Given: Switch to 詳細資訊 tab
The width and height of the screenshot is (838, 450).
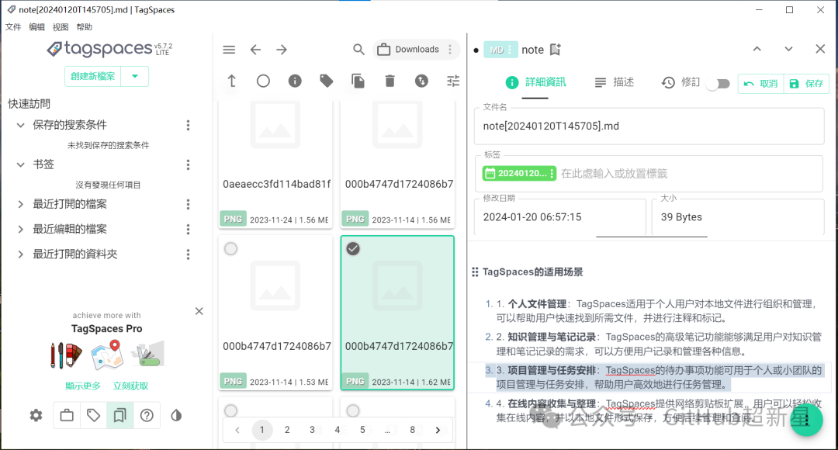Looking at the screenshot, I should tap(535, 82).
